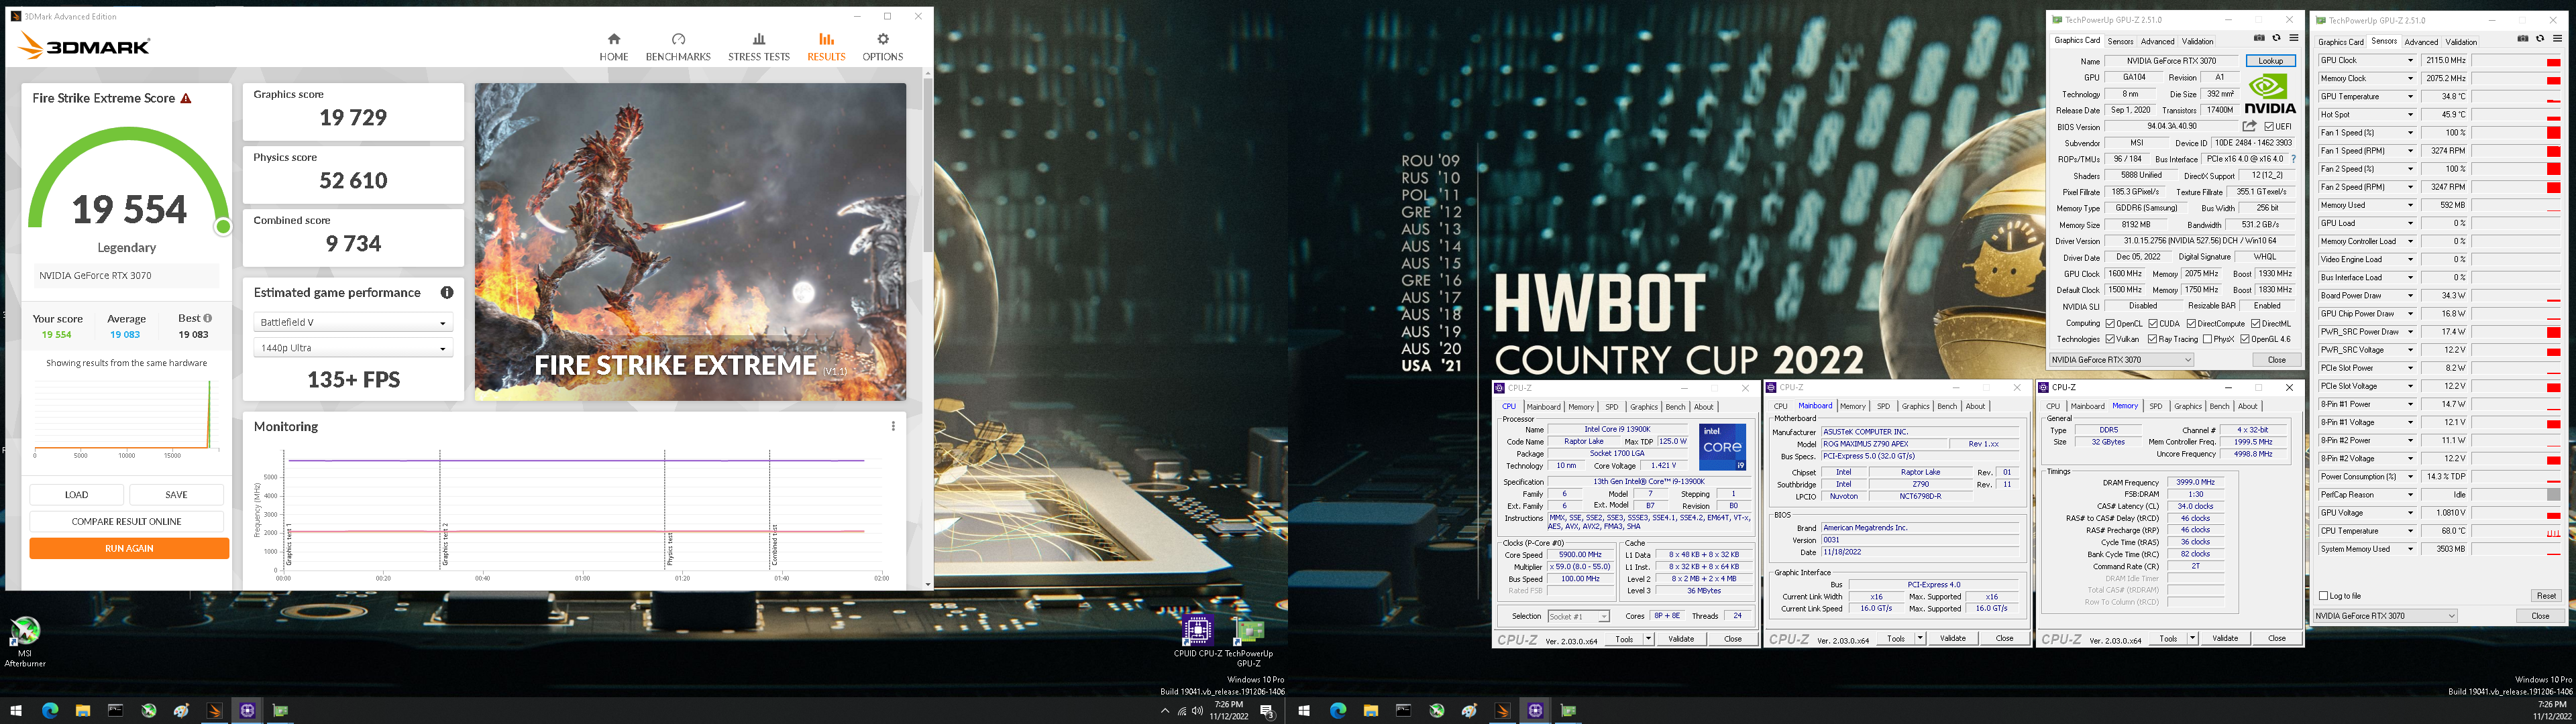The image size is (2576, 724).
Task: Click the 3DMark results vertical scrollbar
Action: 927,165
